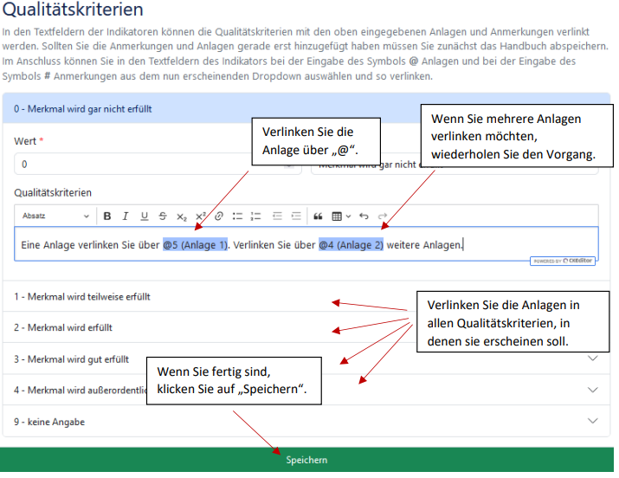619x478 pixels.
Task: Click the green Speichern button
Action: pos(306,460)
